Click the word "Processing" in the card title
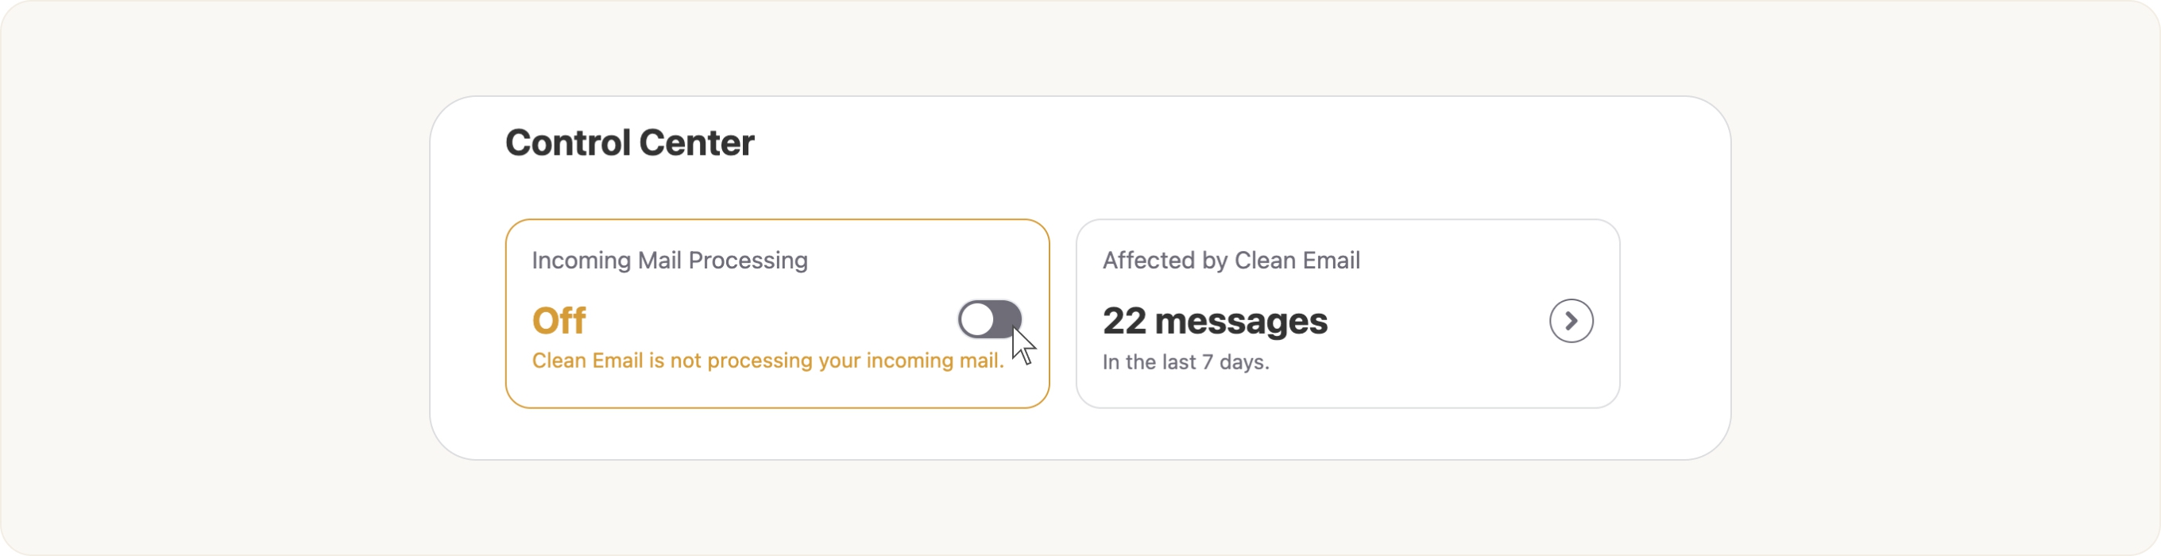This screenshot has width=2161, height=556. pos(748,260)
